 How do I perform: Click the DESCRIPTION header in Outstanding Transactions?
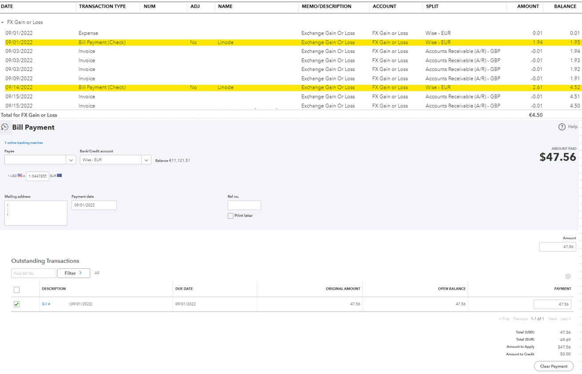click(x=54, y=289)
